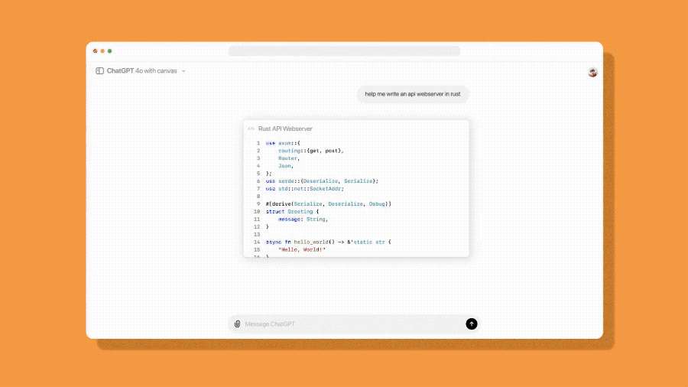
Task: Click the chevron arrow beside the model name
Action: click(x=184, y=71)
